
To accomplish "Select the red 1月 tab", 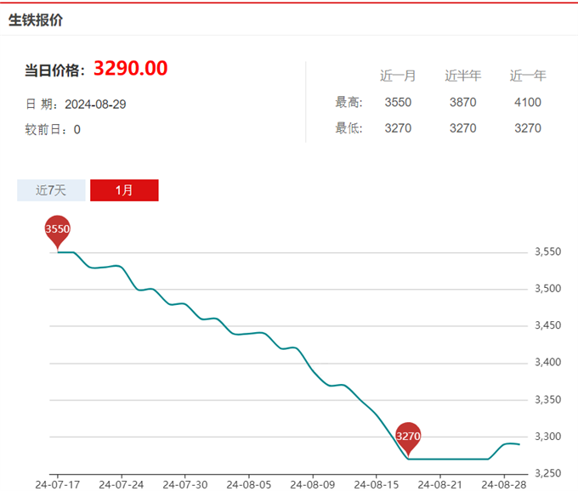I will 124,190.
